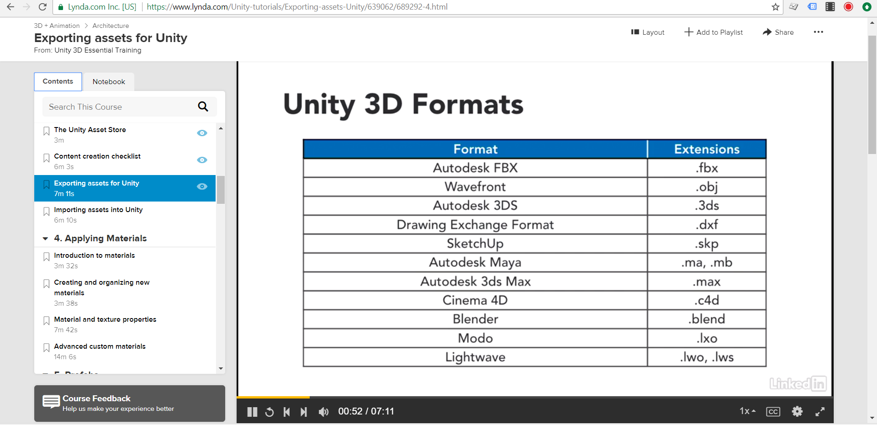
Task: Open the Architecture breadcrumb link
Action: tap(111, 26)
